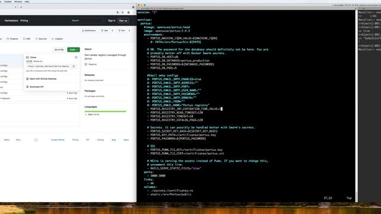Choose Open with GitHub Desktop
This screenshot has height=214, width=381.
pos(41,79)
